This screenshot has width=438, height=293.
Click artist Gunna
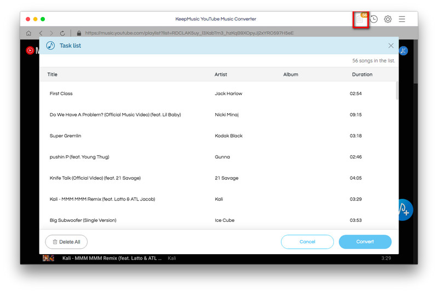point(222,157)
